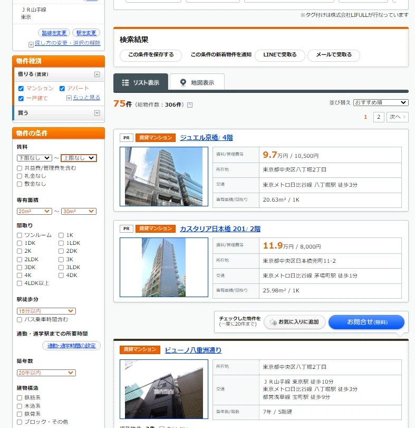This screenshot has height=428, width=415.
Task: Click 東京都中央区日本橋兜町11-2 address text
Action: 299,261
